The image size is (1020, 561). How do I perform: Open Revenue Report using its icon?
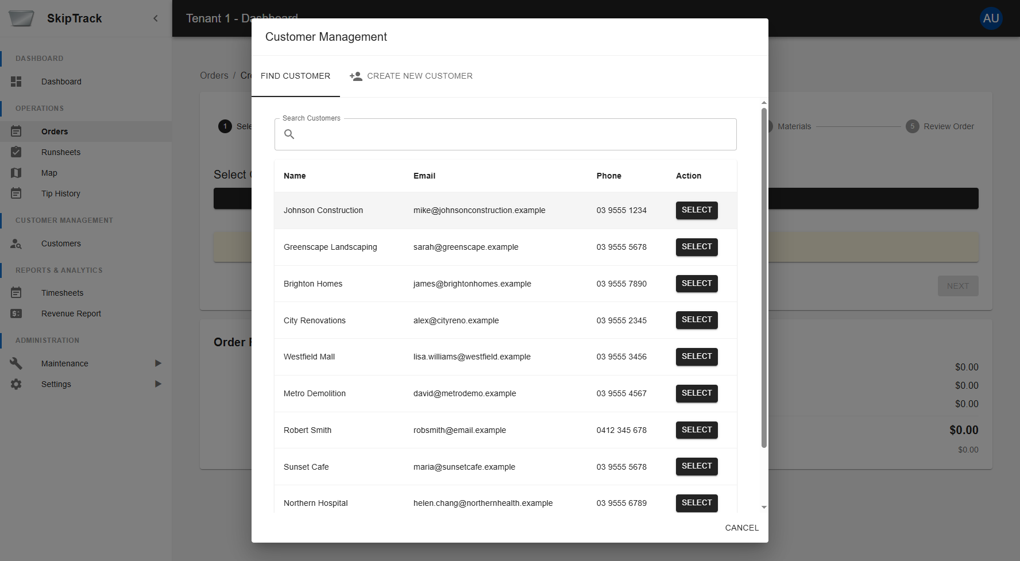(16, 314)
